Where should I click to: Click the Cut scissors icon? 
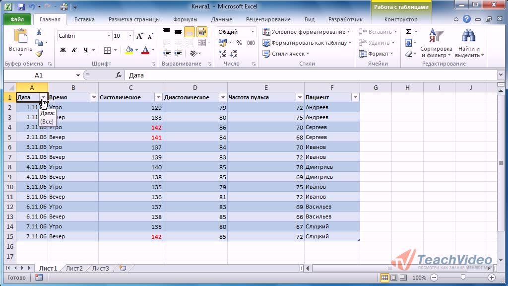point(39,32)
